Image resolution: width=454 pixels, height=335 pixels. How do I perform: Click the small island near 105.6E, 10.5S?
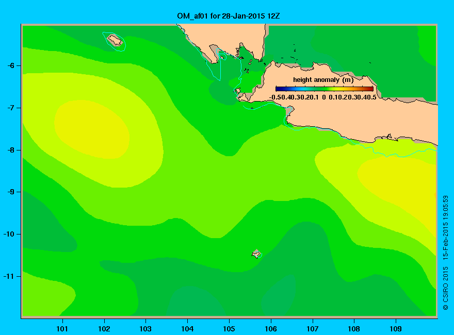[x=256, y=254]
